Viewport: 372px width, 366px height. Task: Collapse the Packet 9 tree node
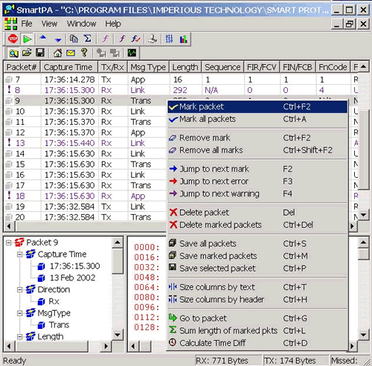click(x=8, y=243)
